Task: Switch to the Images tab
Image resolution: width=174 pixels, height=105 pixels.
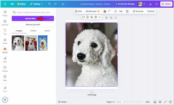Action: click(19, 31)
